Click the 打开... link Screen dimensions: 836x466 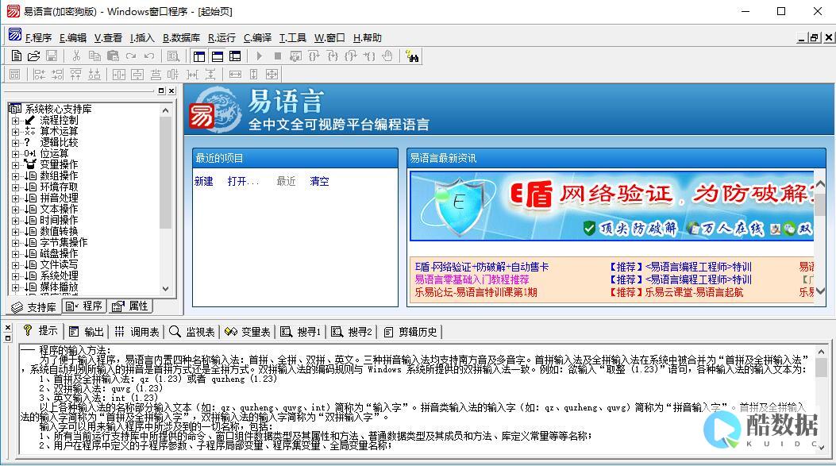[x=243, y=181]
